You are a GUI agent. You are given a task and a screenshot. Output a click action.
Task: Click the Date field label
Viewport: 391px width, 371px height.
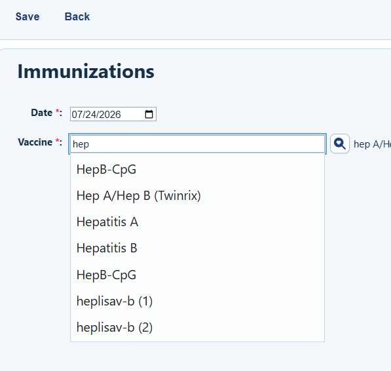[42, 113]
